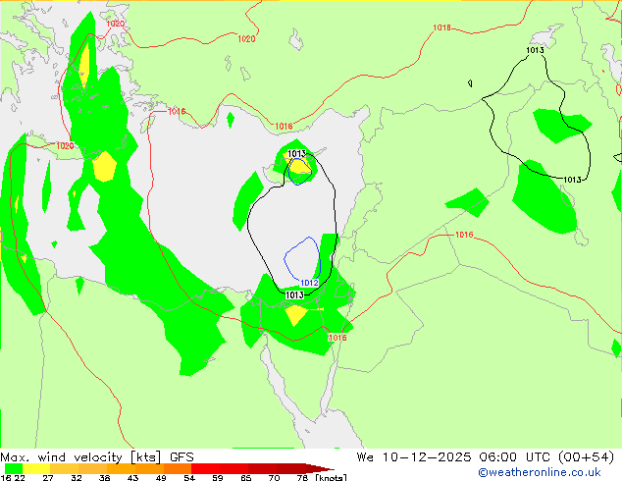The height and width of the screenshot is (481, 622).
Task: Click the legend value '38'
Action: (104, 478)
